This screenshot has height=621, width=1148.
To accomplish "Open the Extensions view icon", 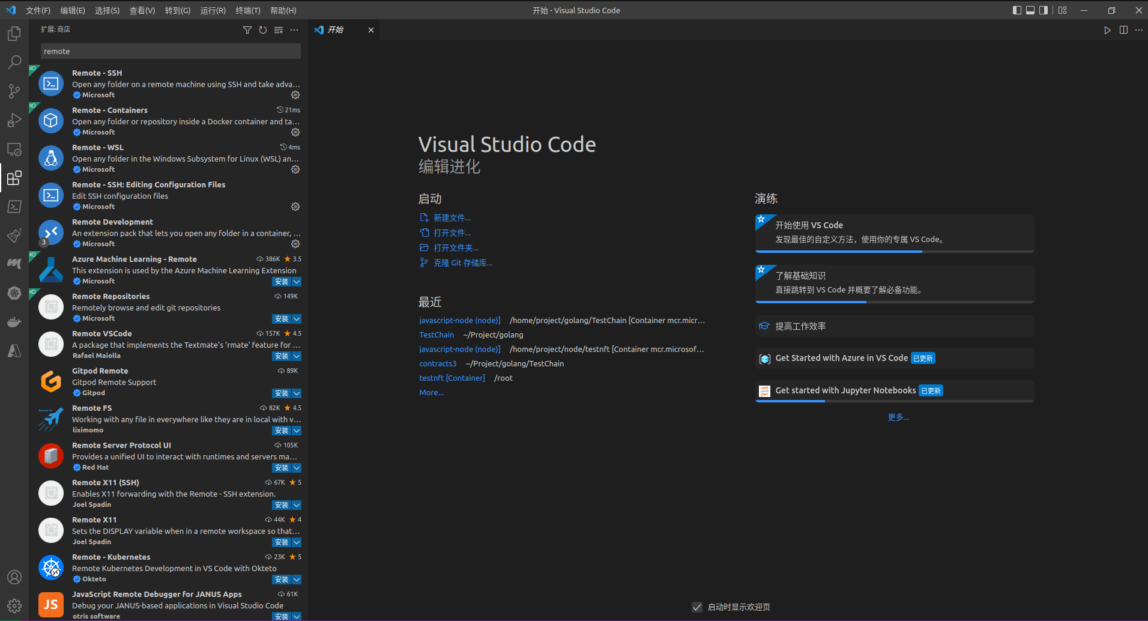I will [14, 178].
